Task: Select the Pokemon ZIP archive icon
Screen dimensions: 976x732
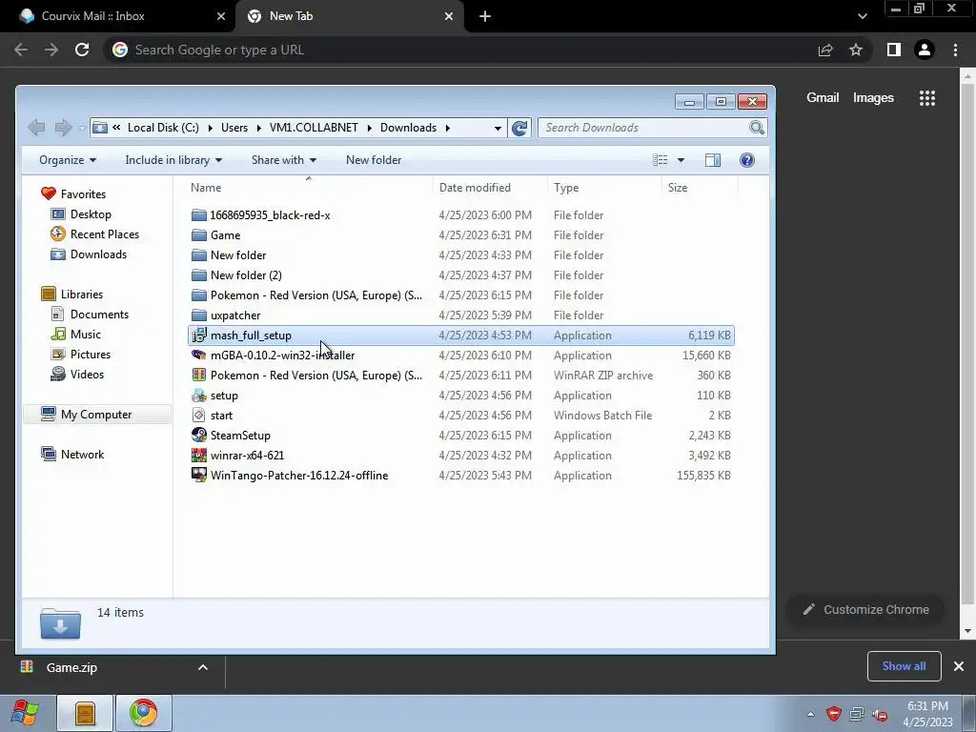Action: [x=198, y=375]
